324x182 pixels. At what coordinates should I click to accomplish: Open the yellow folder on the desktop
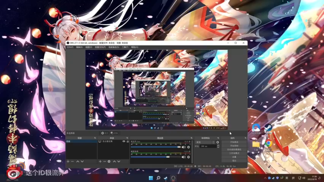point(256,146)
